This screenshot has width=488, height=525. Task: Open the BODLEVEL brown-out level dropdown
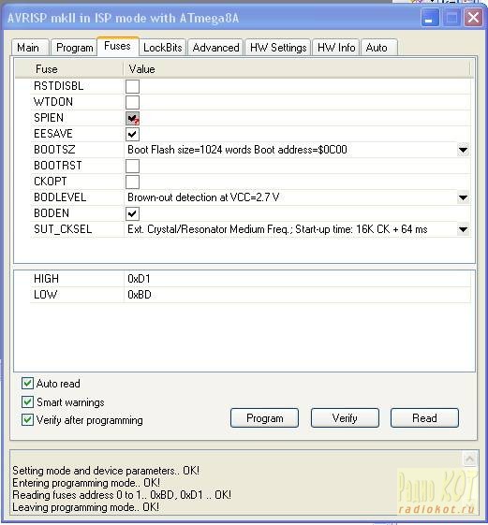[464, 197]
